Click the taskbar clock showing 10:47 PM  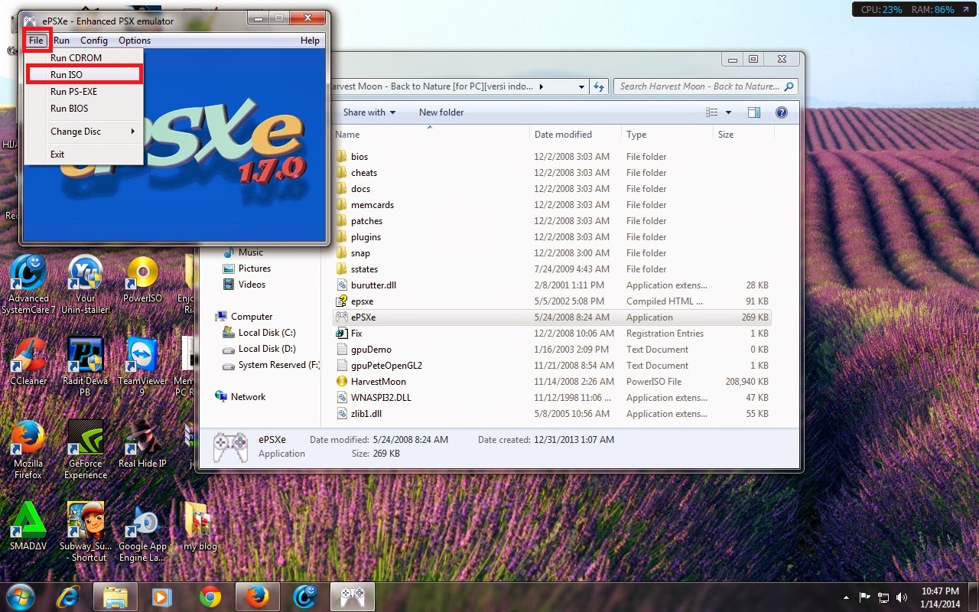(940, 597)
